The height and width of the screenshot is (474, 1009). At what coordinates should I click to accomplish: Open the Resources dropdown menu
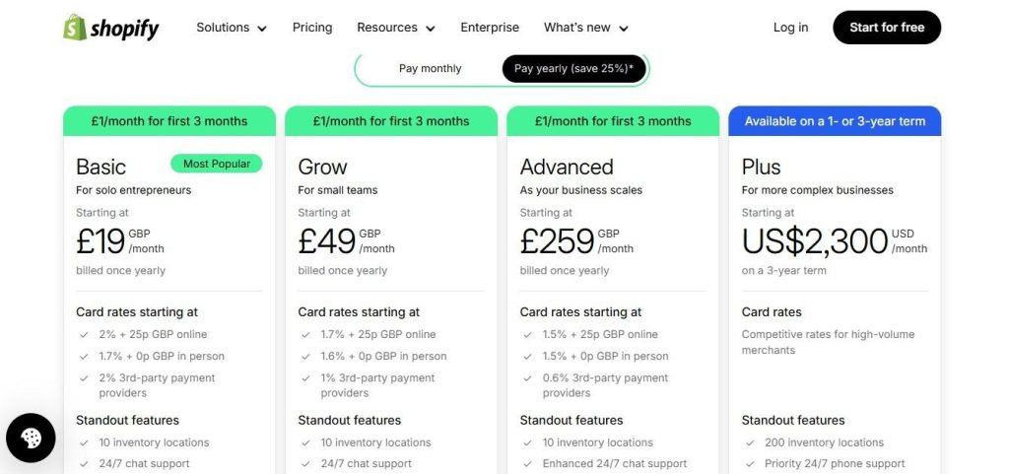396,28
